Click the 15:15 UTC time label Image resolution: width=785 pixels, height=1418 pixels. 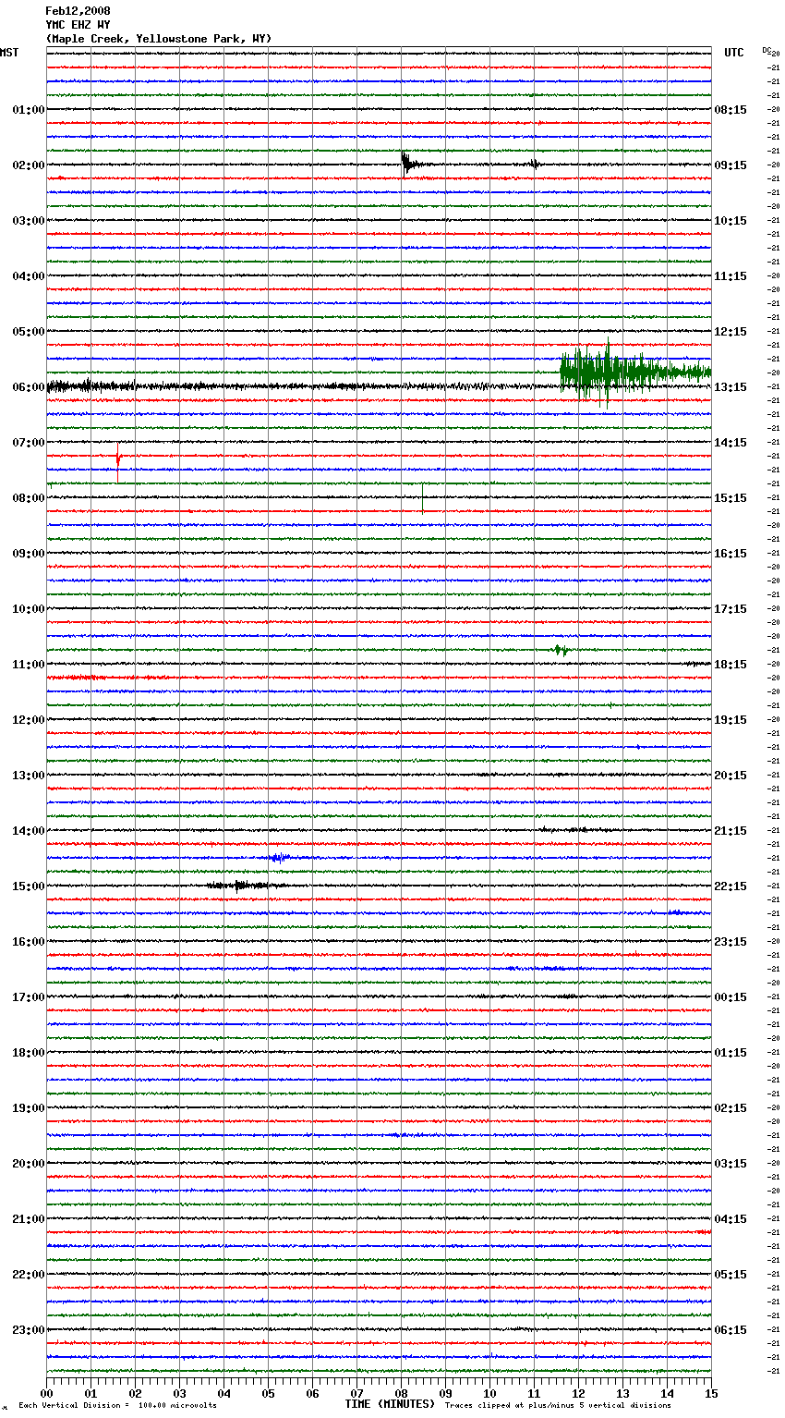(731, 498)
